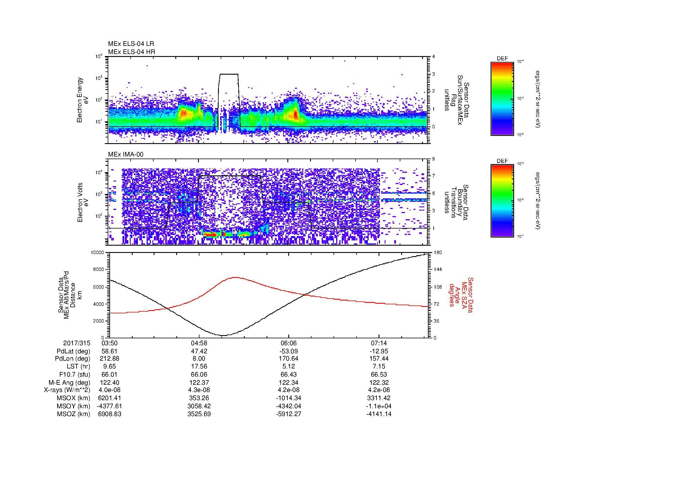Click MSOY value '-4342.04'
Image resolution: width=679 pixels, height=480 pixels.
289,406
